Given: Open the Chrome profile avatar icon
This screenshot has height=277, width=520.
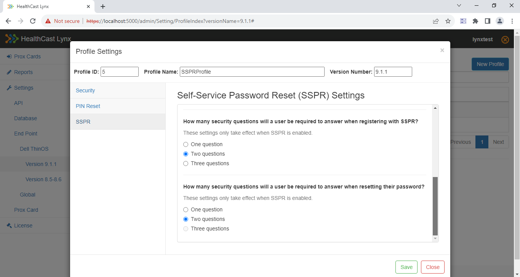Looking at the screenshot, I should (500, 21).
